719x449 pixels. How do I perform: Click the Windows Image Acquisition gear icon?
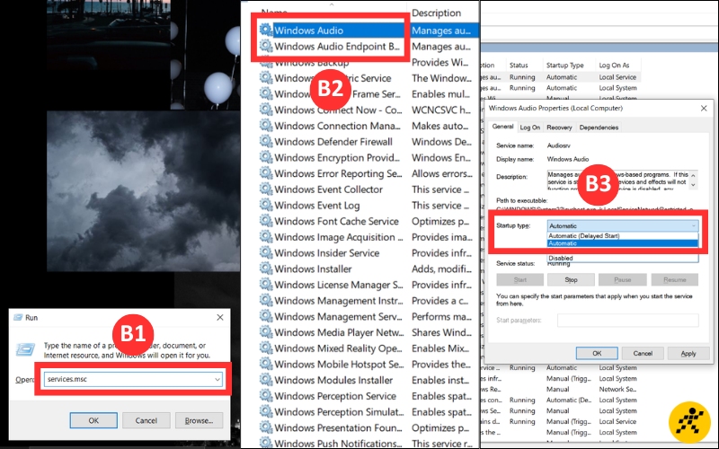click(x=265, y=237)
